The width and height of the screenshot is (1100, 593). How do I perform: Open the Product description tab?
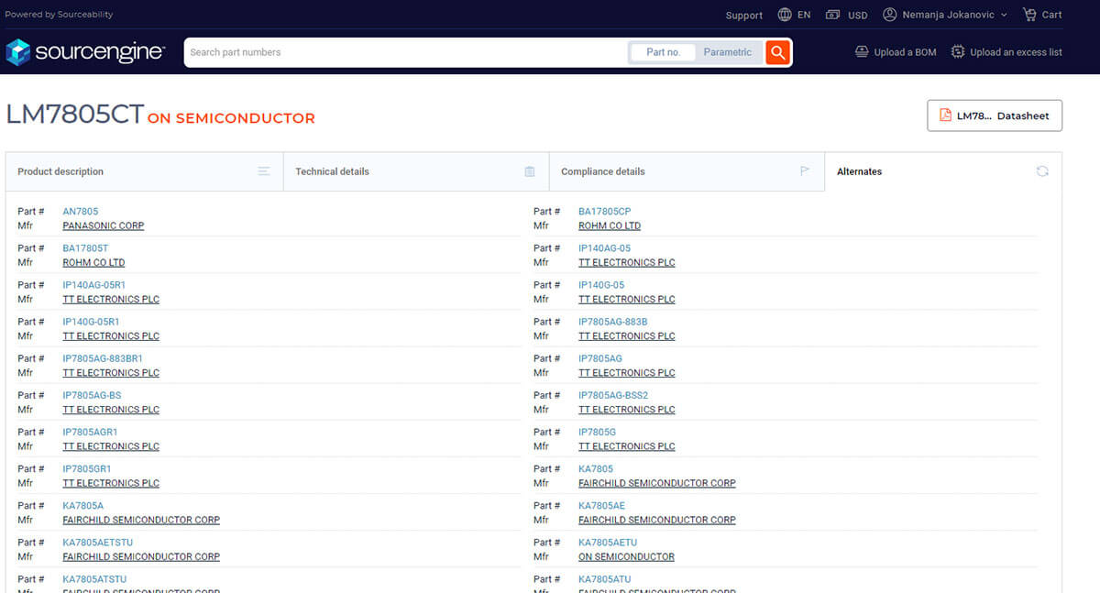[x=144, y=171]
